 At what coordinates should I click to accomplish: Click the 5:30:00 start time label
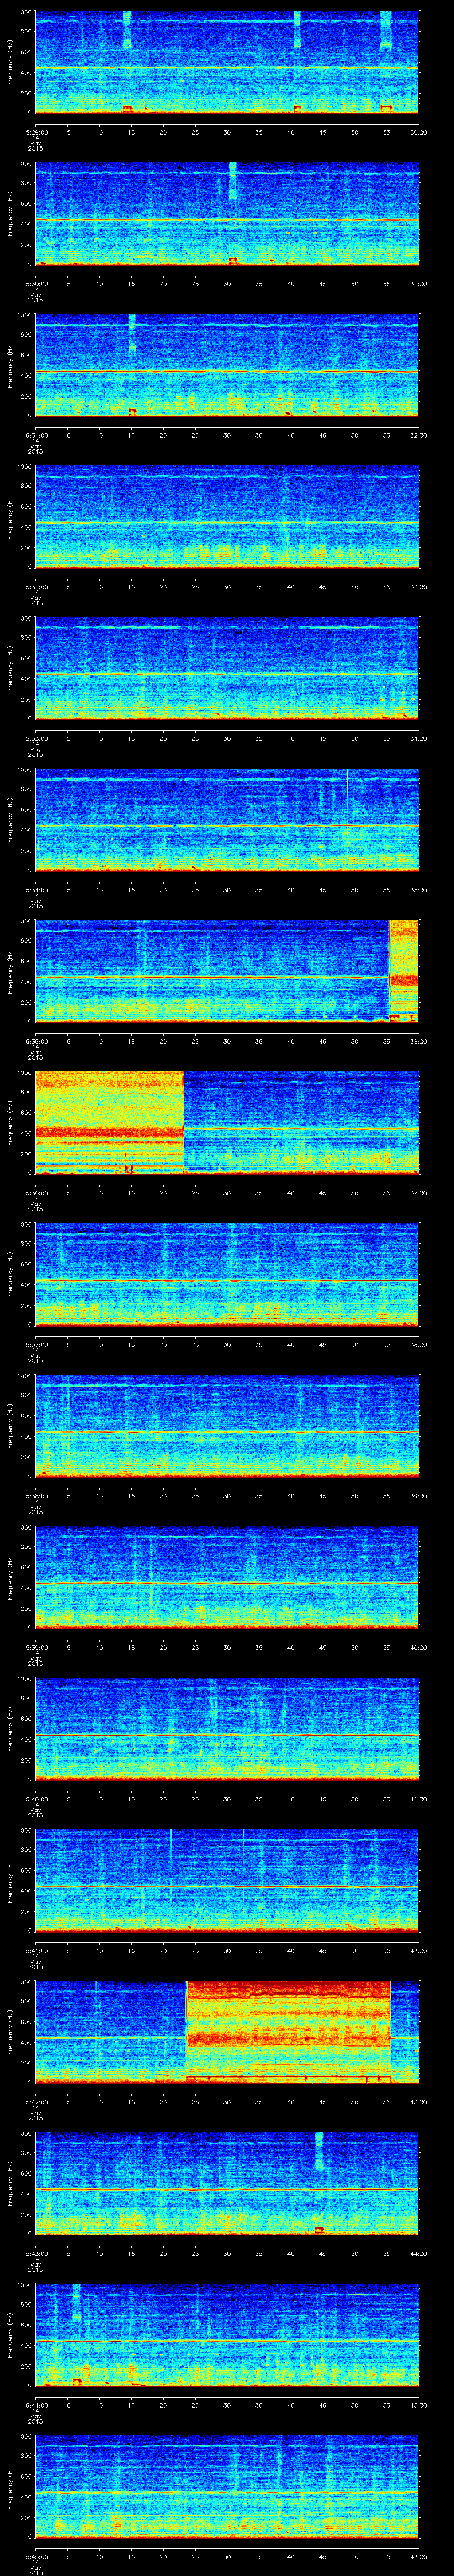click(x=36, y=284)
